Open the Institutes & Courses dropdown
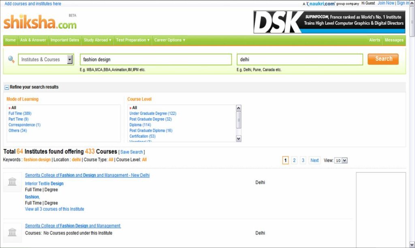 (46, 59)
